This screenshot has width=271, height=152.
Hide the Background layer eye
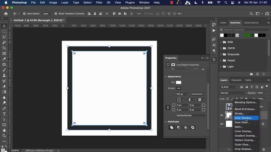point(222,124)
